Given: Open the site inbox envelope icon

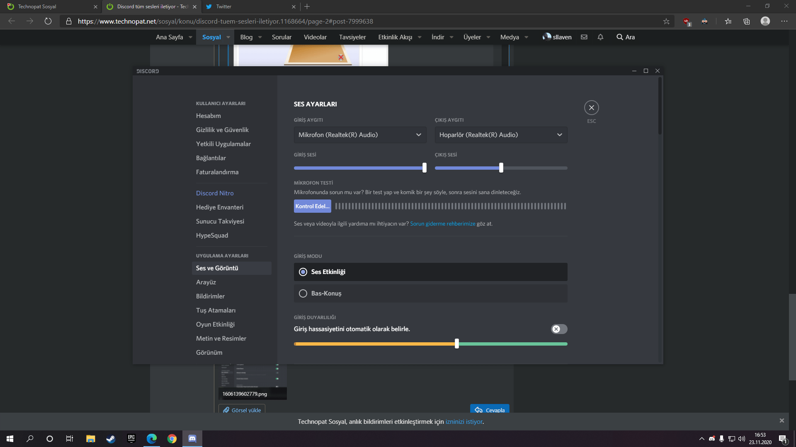Looking at the screenshot, I should (584, 37).
